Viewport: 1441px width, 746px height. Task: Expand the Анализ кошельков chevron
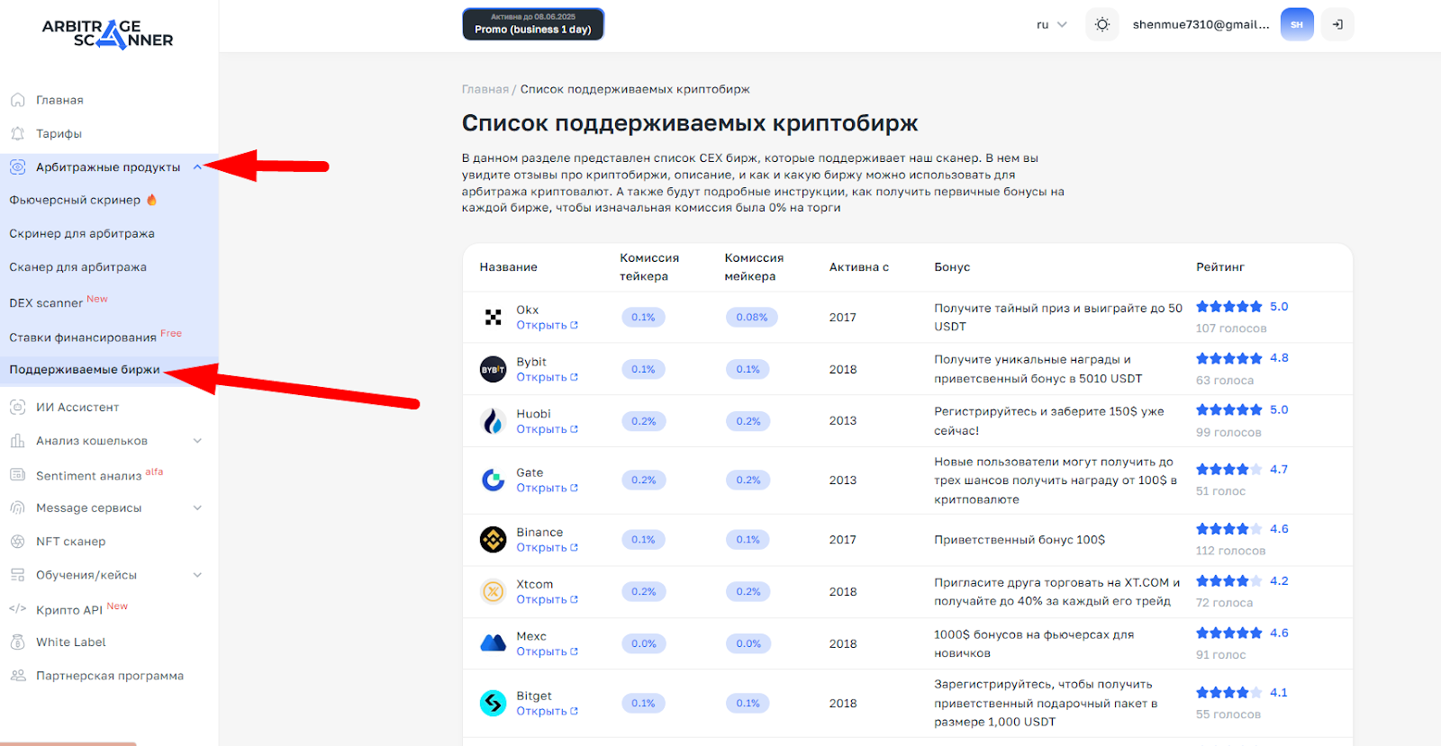[x=197, y=441]
